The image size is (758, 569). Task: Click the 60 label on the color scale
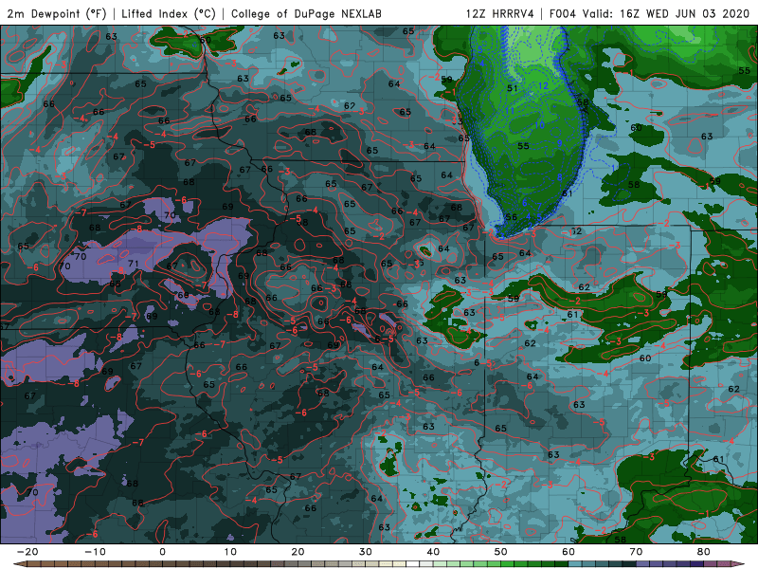[568, 552]
